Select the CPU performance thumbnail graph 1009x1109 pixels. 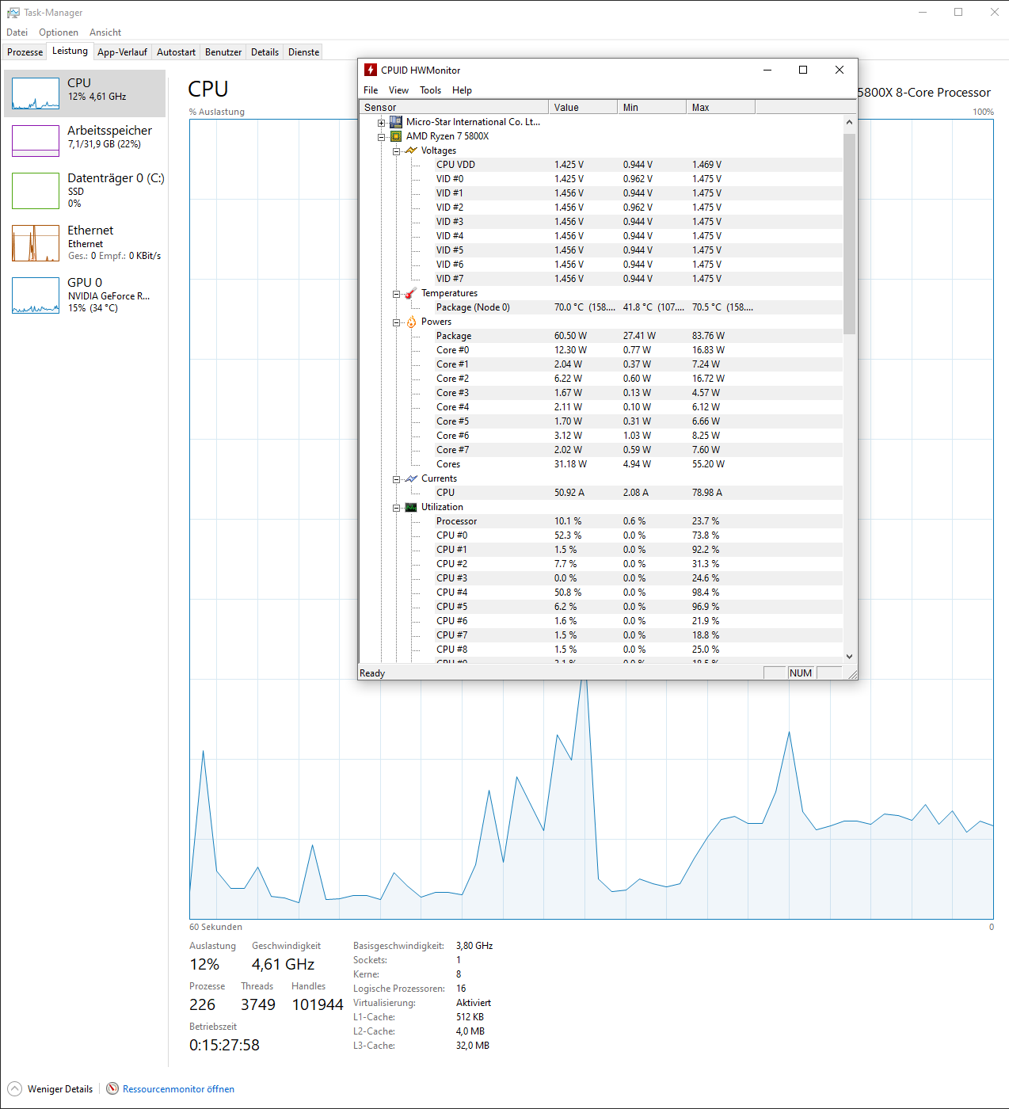pyautogui.click(x=36, y=93)
